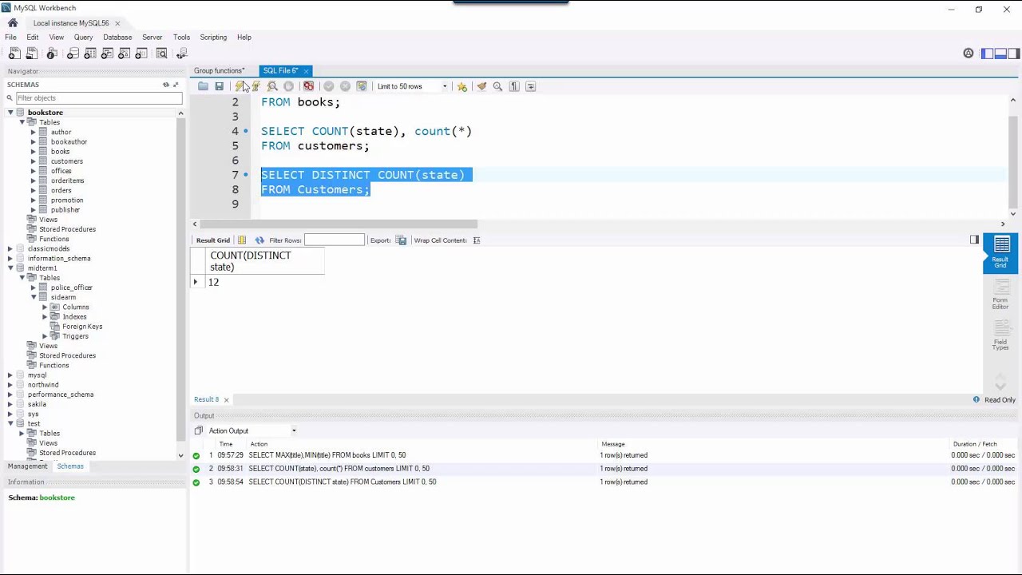Create new stored procedure icon

click(125, 54)
